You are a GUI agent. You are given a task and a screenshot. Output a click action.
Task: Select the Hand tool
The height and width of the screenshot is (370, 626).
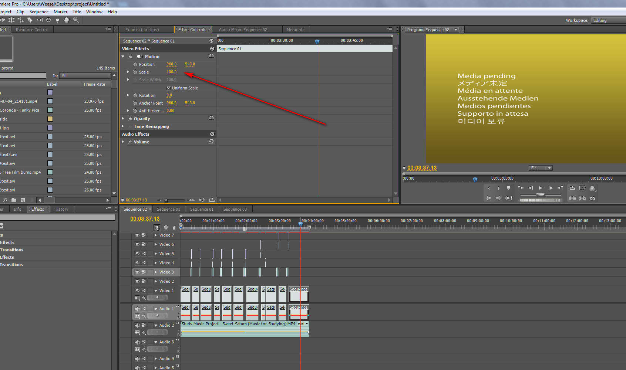[x=67, y=20]
